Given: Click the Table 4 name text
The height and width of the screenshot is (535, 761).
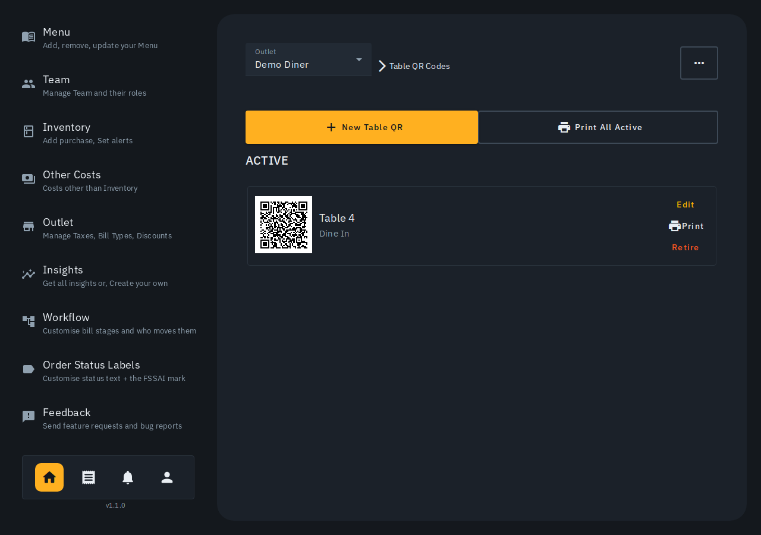Looking at the screenshot, I should click(x=337, y=218).
